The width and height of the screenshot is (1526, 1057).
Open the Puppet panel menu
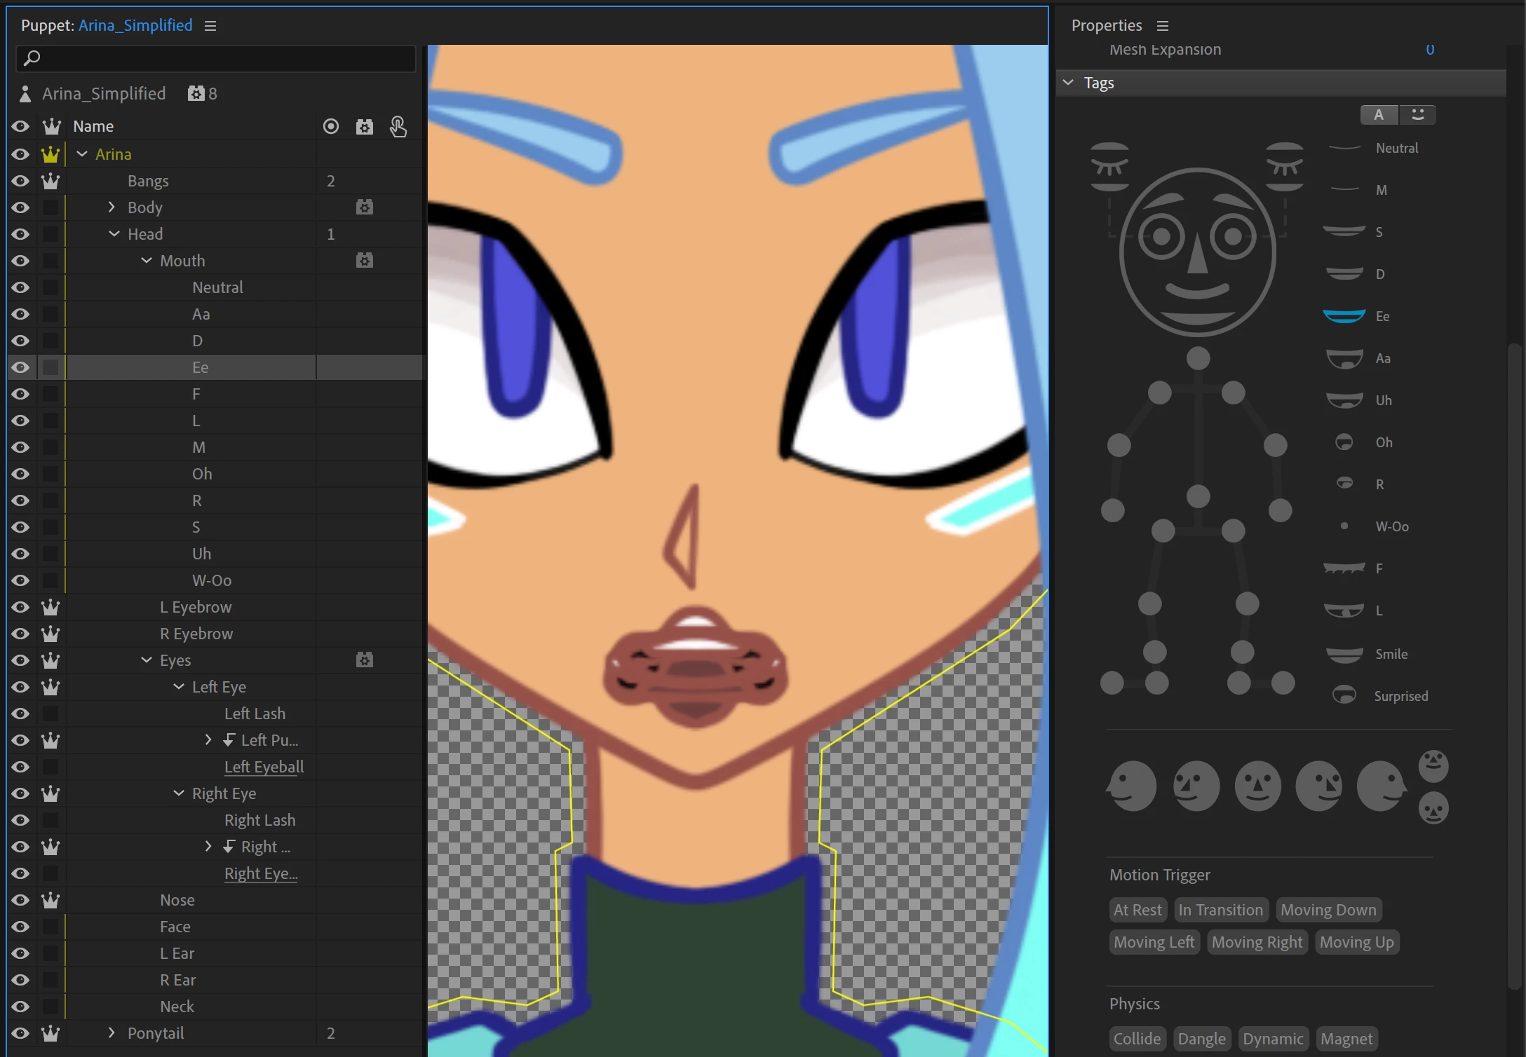pos(210,26)
